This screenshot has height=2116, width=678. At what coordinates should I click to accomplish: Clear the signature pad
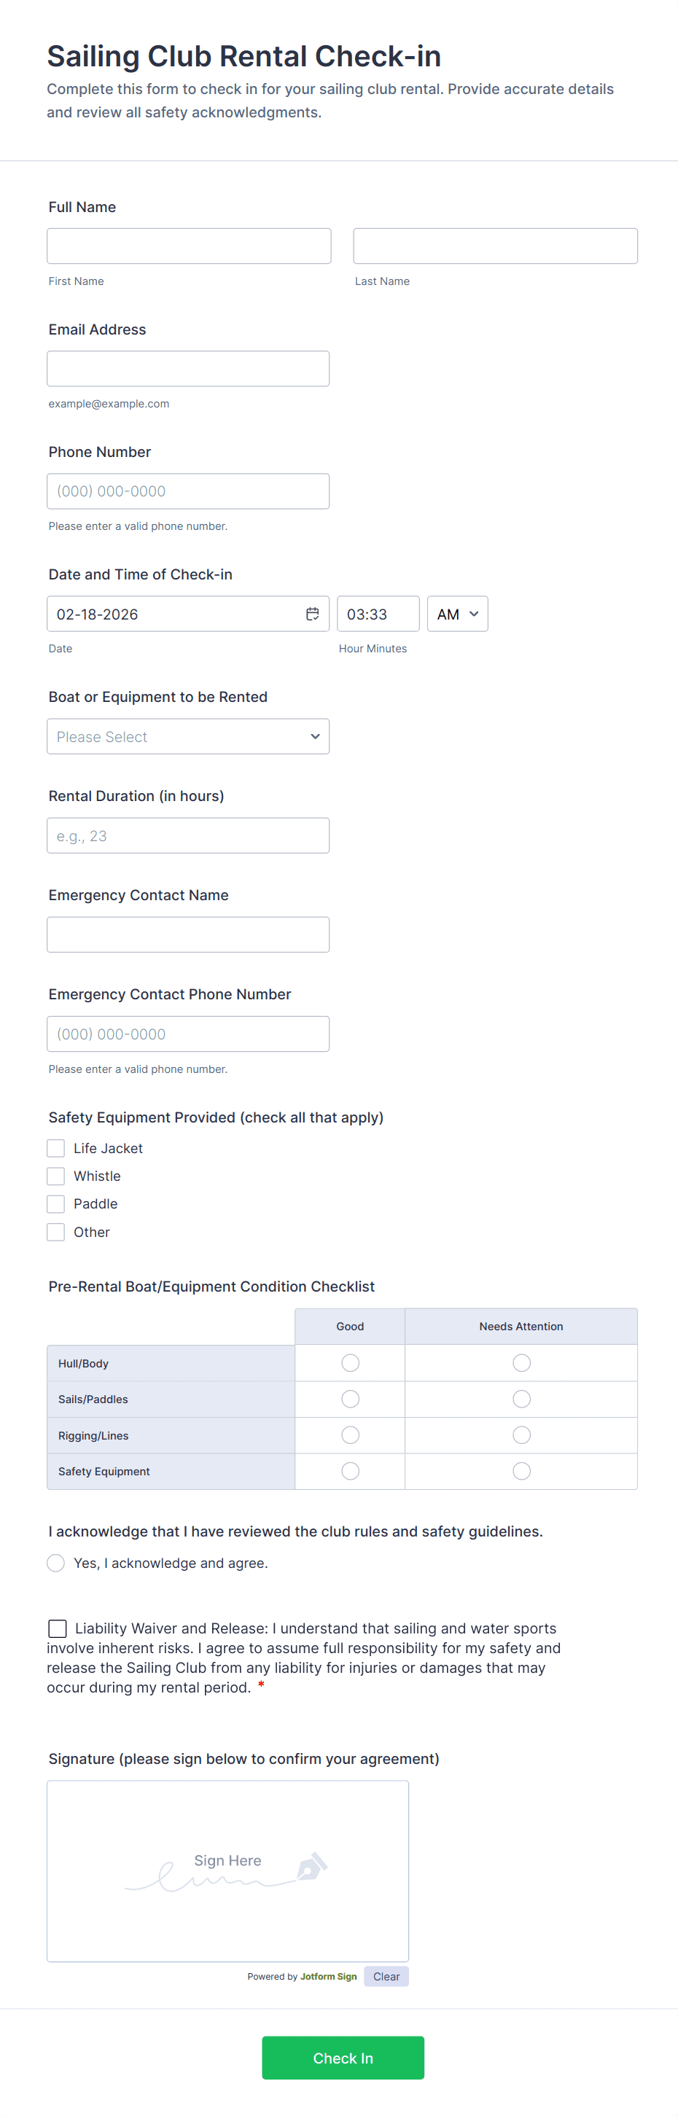click(386, 1976)
